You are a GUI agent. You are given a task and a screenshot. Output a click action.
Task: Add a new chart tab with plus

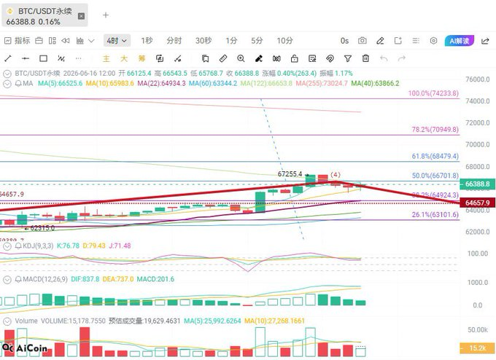click(106, 15)
